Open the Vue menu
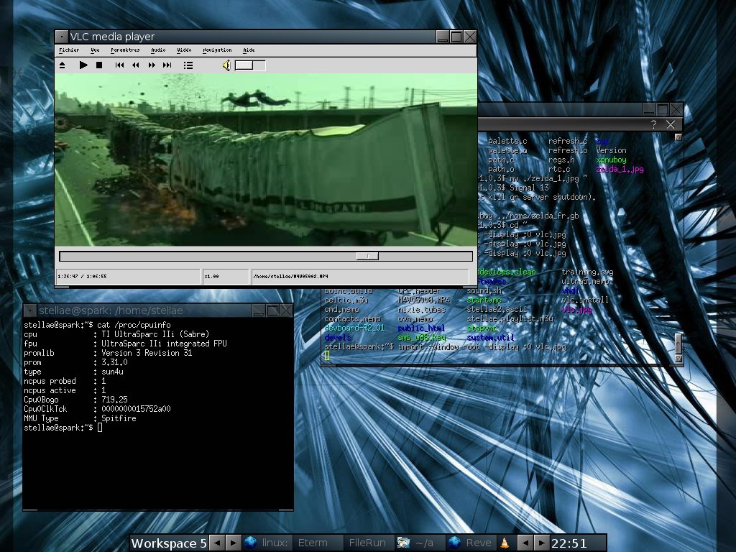Screen dimensions: 736x552 pos(96,50)
